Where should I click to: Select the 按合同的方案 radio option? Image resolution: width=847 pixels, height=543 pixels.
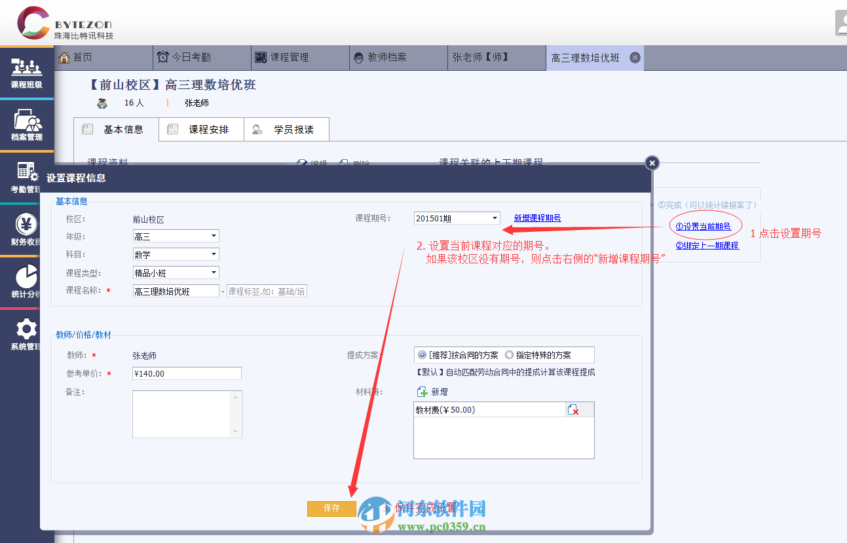click(x=422, y=355)
